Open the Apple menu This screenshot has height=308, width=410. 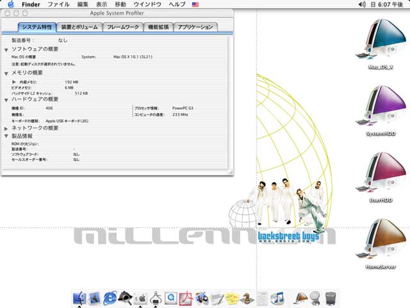click(11, 4)
